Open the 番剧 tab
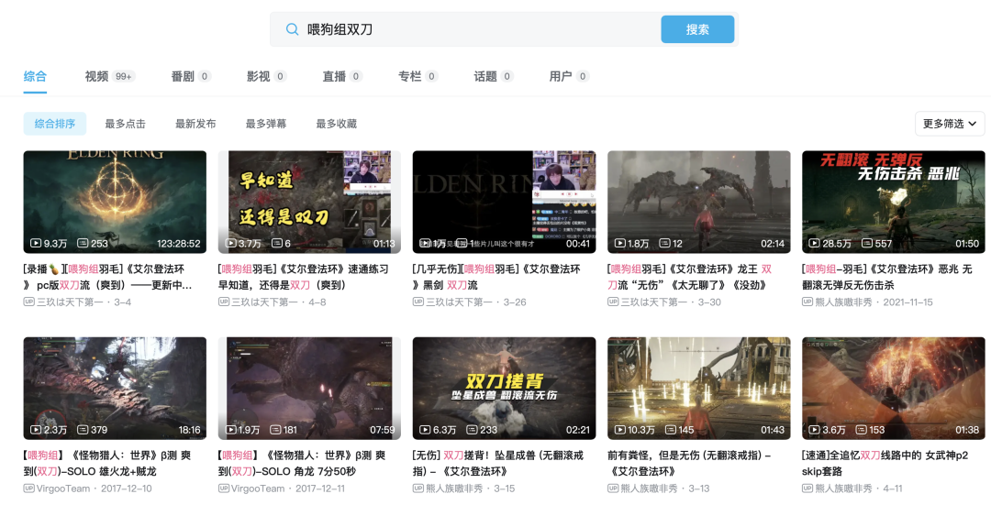 (x=191, y=76)
